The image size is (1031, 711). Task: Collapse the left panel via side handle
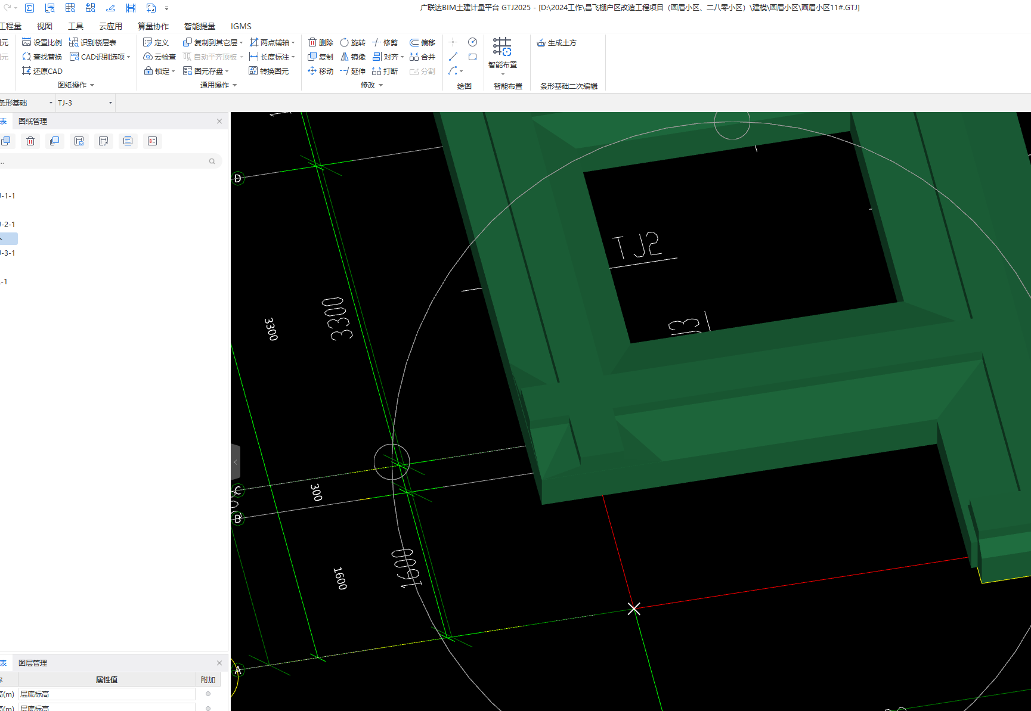coord(236,462)
